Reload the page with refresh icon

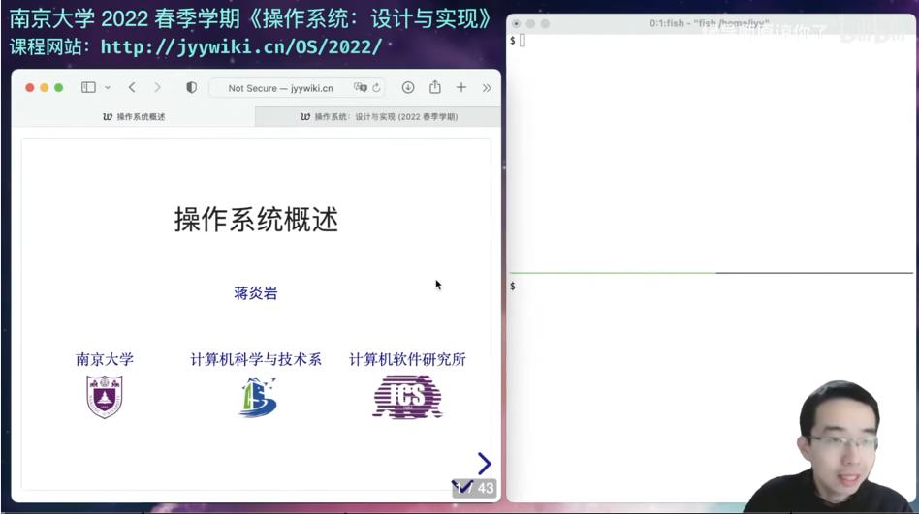point(376,88)
